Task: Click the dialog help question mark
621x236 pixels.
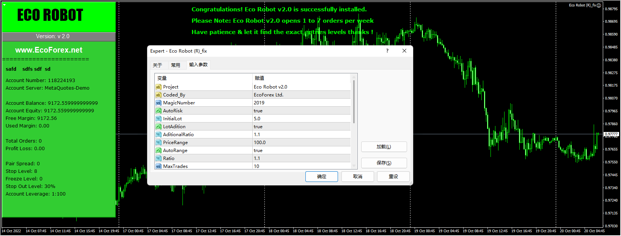Action: 387,51
